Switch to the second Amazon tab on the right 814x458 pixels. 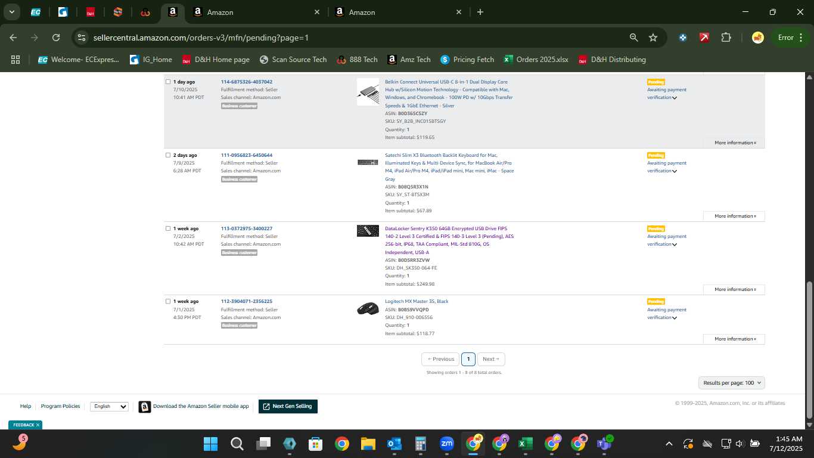coord(397,12)
